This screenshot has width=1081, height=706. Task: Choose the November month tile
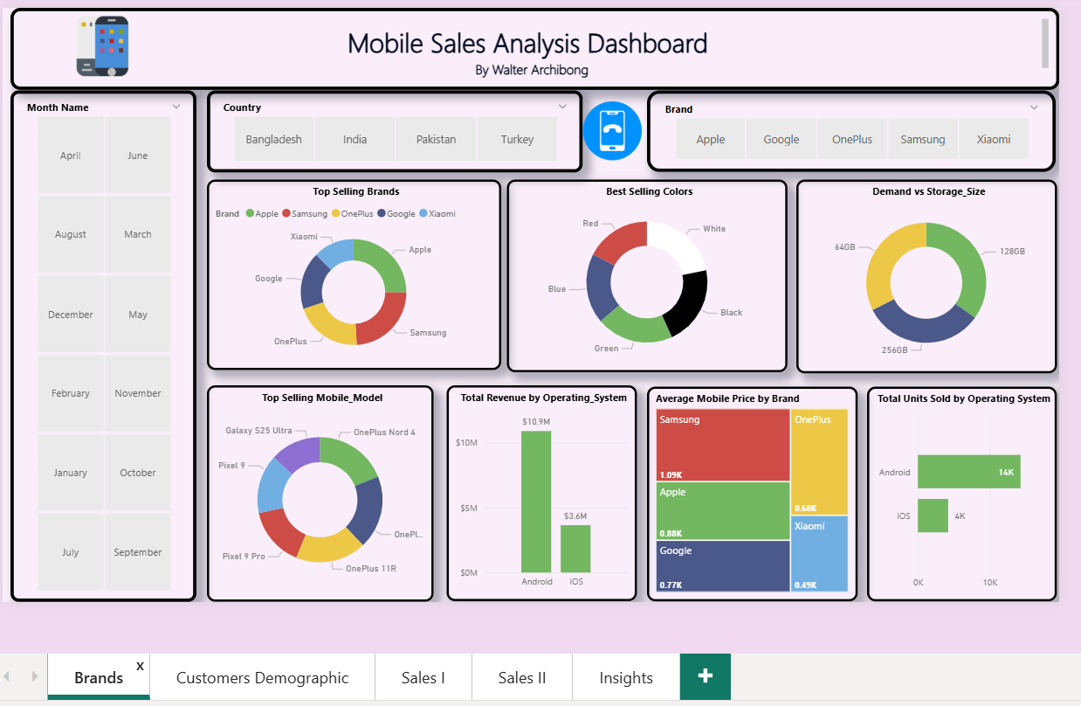point(138,393)
